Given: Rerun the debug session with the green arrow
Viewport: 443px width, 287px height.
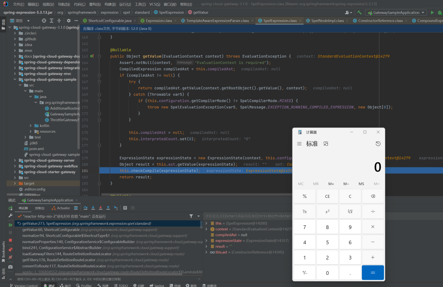Looking at the screenshot, I should tap(11, 208).
